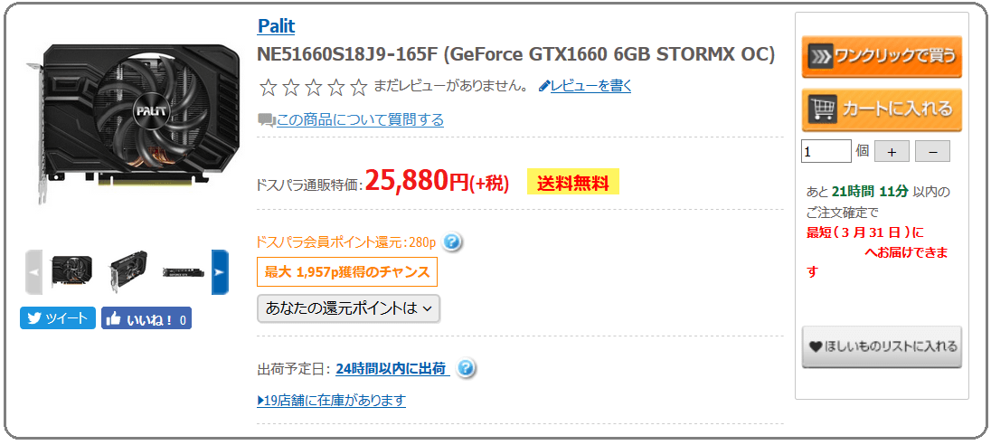991x445 pixels.
Task: Click the Facebook thumbs-up いいね button
Action: 146,318
